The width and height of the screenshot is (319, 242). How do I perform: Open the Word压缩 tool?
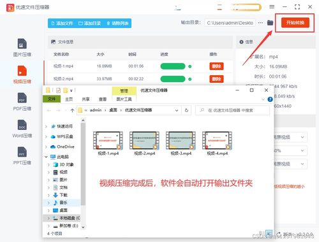click(x=22, y=129)
